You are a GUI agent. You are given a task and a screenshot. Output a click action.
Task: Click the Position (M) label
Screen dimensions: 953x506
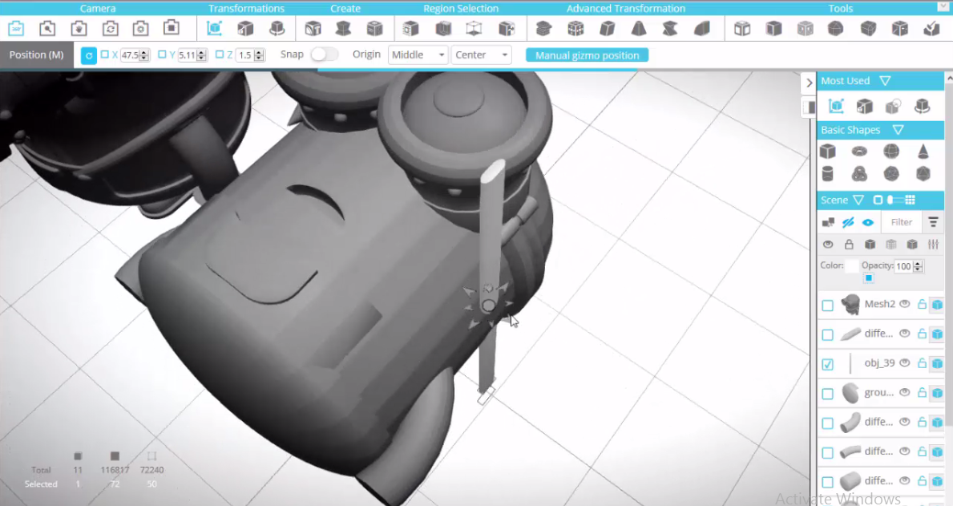click(36, 55)
